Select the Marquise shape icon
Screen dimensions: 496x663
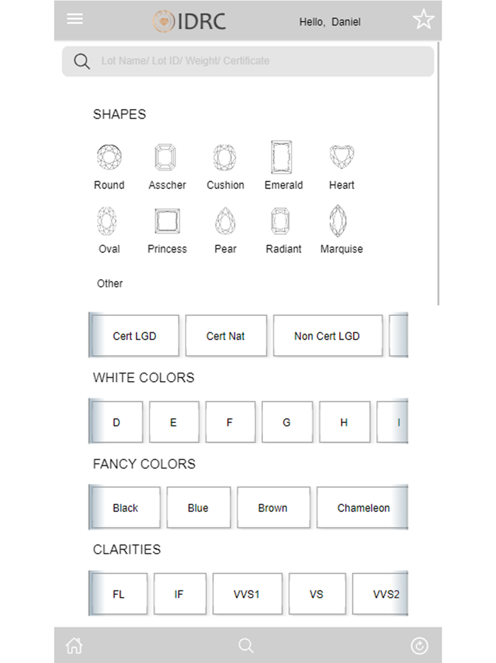pos(339,221)
